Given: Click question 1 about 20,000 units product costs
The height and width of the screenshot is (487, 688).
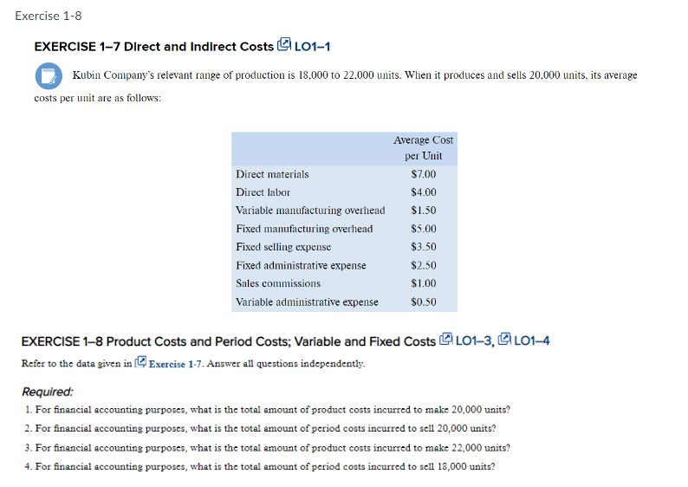Looking at the screenshot, I should pos(269,410).
